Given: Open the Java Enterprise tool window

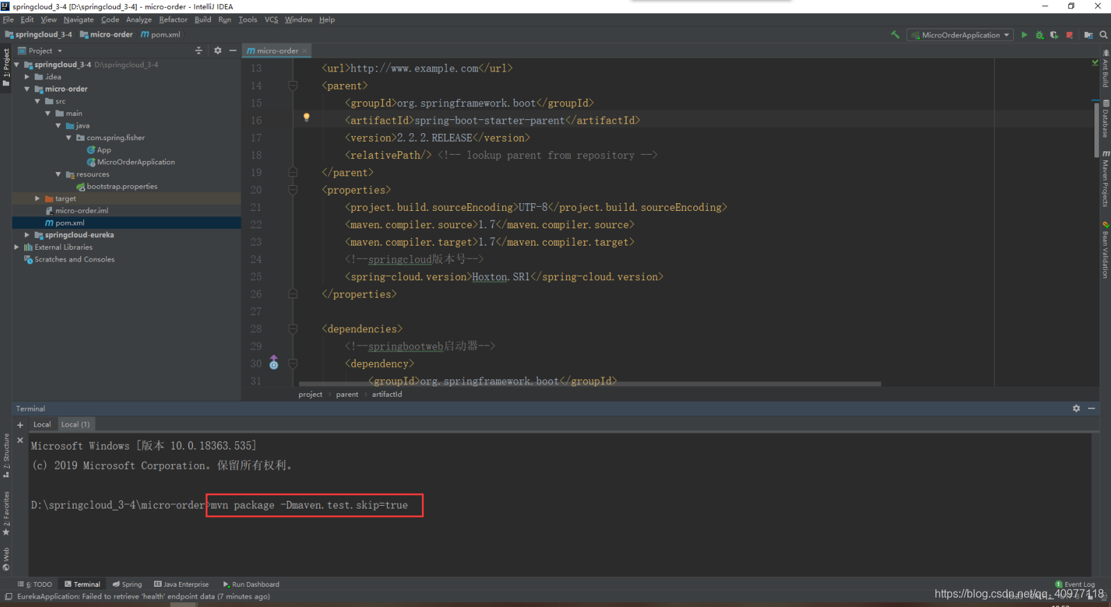Looking at the screenshot, I should point(181,584).
